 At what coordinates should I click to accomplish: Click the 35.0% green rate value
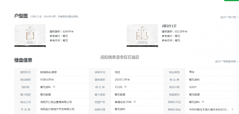[119, 87]
